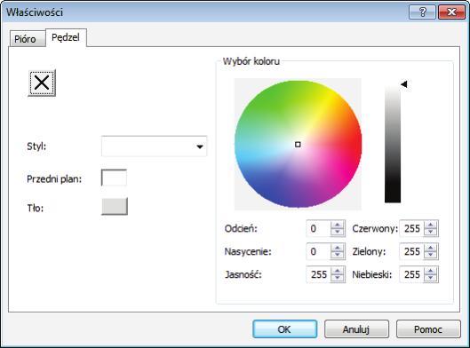
Task: Click the Przedni plan color swatch
Action: coord(114,178)
